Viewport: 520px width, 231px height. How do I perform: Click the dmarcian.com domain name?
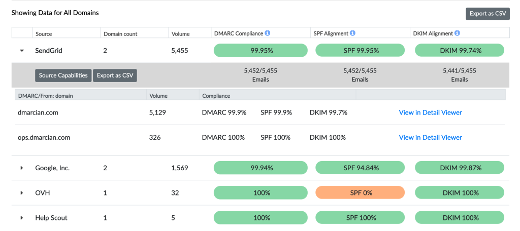pos(38,112)
